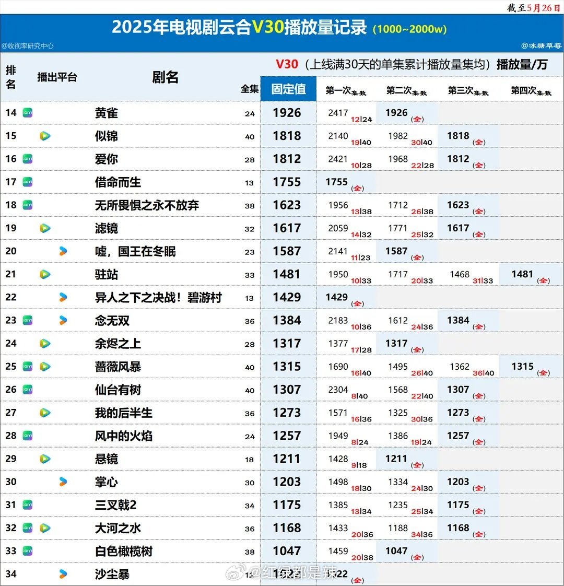Screen dimensions: 564x586
Task: Select third-time value 1362 in 蔷薇风暴 row
Action: (x=460, y=367)
